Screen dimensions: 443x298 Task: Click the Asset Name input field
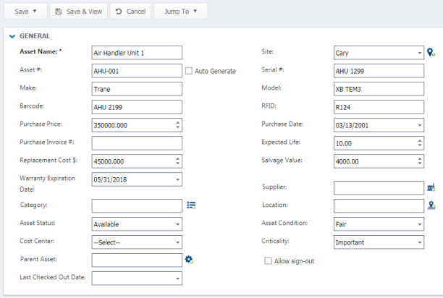pos(137,53)
